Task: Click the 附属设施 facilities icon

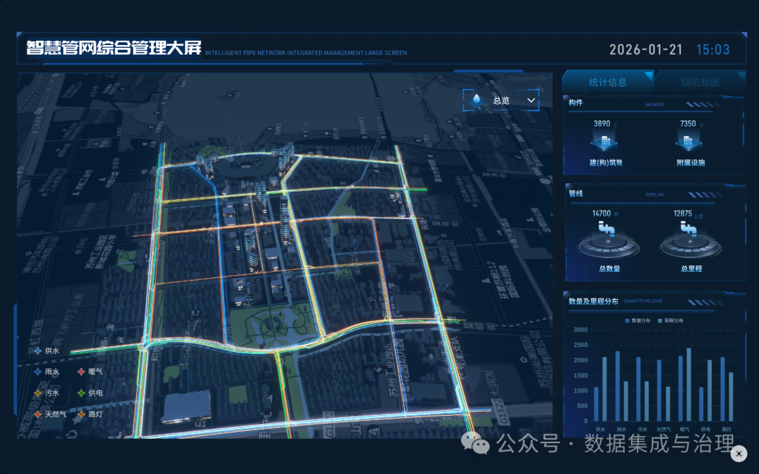Action: [687, 143]
